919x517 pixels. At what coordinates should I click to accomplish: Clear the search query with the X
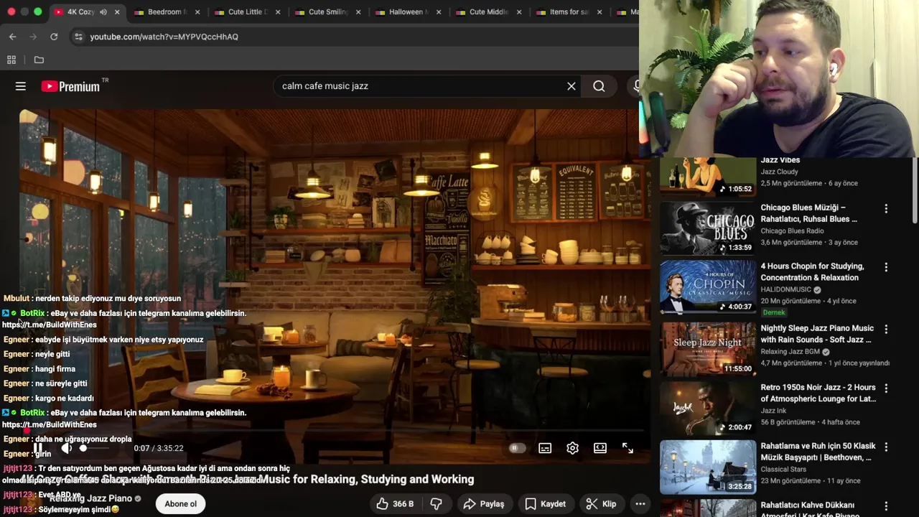[x=572, y=86]
